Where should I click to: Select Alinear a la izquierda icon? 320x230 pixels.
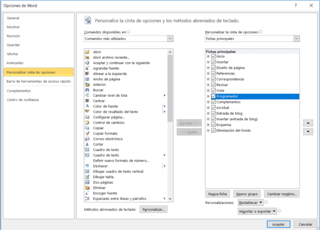click(x=87, y=73)
